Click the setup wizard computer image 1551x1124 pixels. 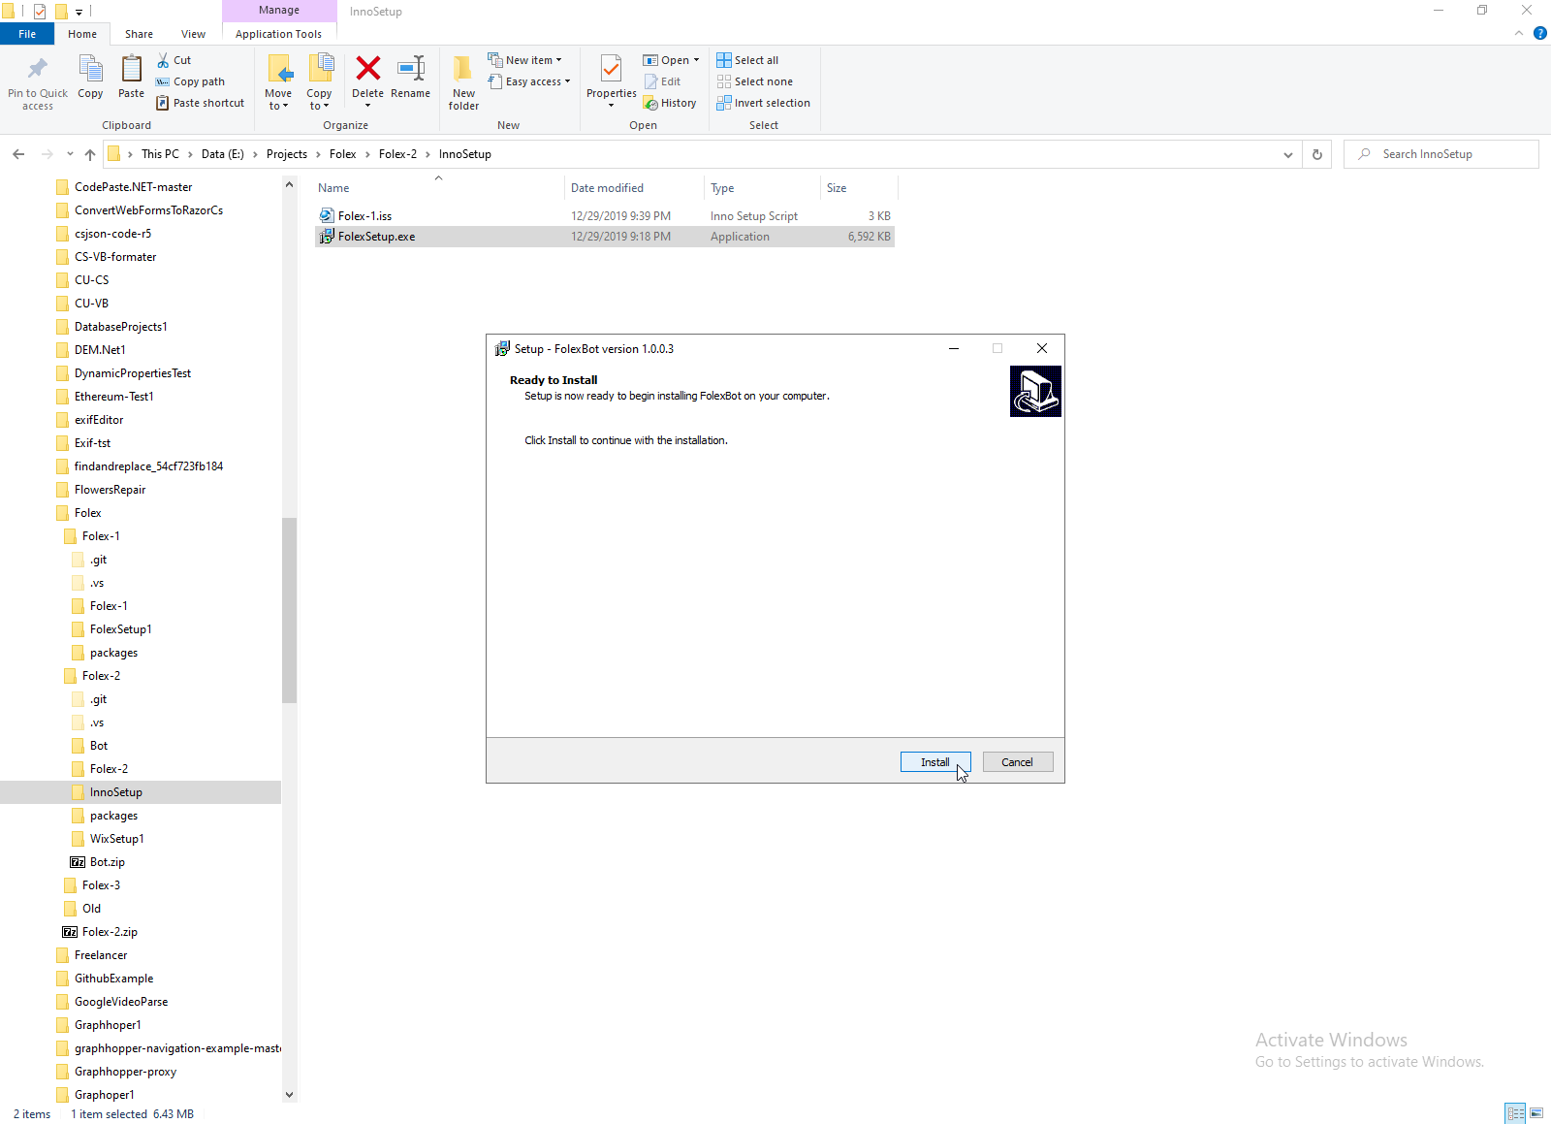1035,391
